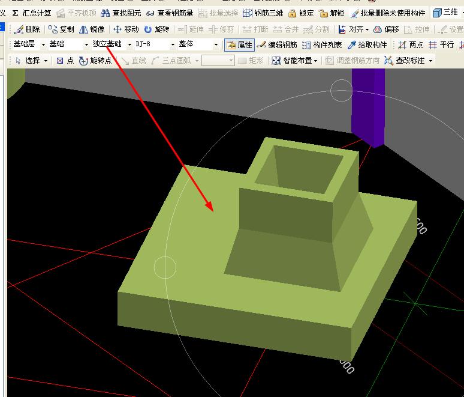Image resolution: width=464 pixels, height=397 pixels.
Task: Select the 旋转 rotate tool
Action: (156, 29)
